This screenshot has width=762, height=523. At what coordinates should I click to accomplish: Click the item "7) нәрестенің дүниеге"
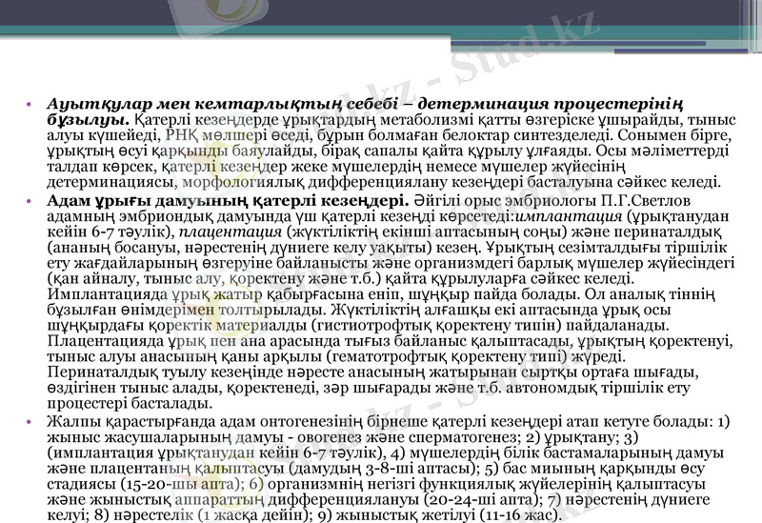coord(629,500)
